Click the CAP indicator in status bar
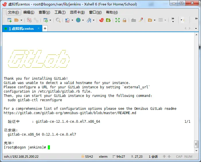This screenshot has width=201, height=162. pos(179,157)
